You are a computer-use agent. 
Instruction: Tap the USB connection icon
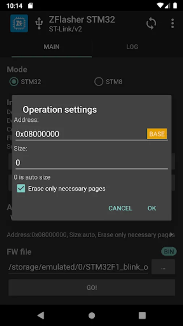[39, 23]
